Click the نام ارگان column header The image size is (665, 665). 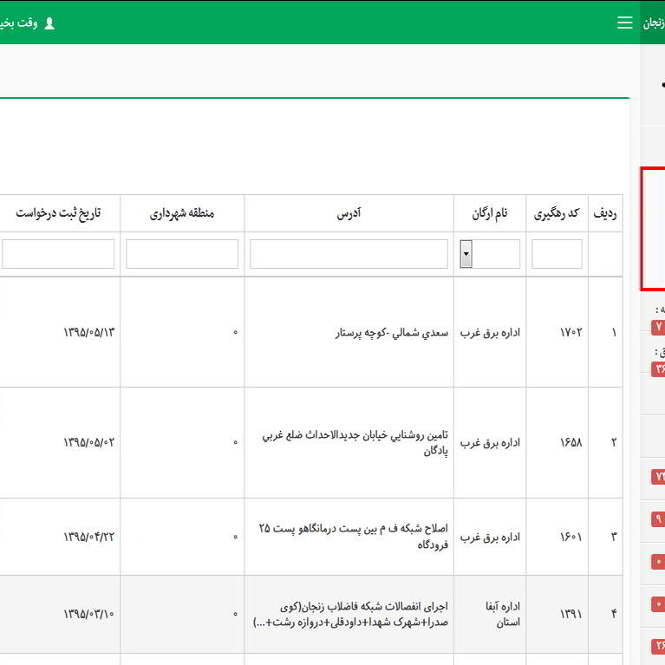489,213
